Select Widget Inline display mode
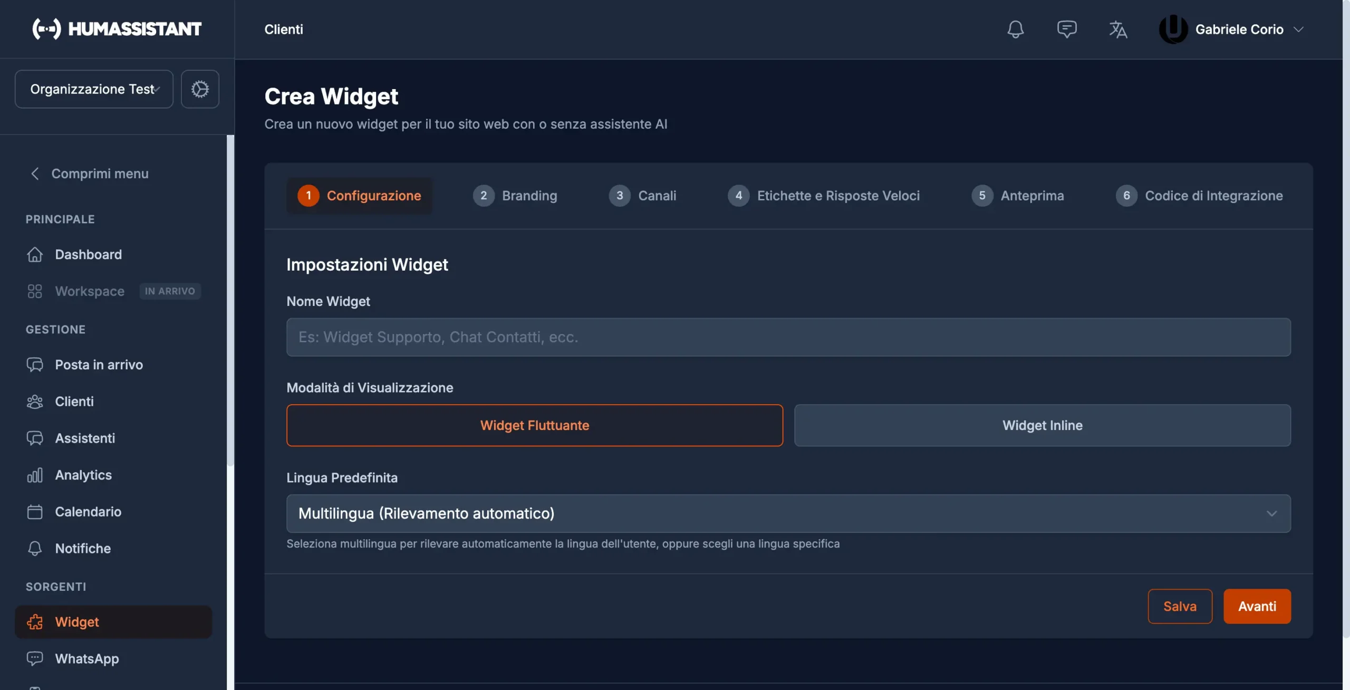This screenshot has height=690, width=1350. coord(1042,425)
